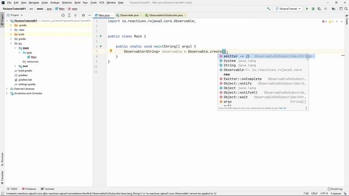Image resolution: width=349 pixels, height=196 pixels.
Task: Click the Next Tip link in popup
Action: (x=282, y=108)
